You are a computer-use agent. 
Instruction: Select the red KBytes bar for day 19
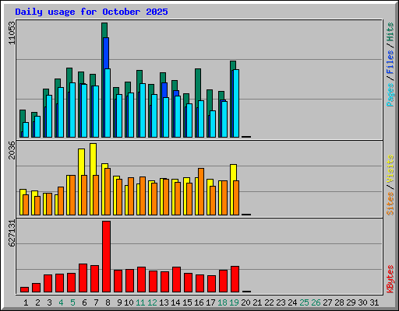(235, 279)
